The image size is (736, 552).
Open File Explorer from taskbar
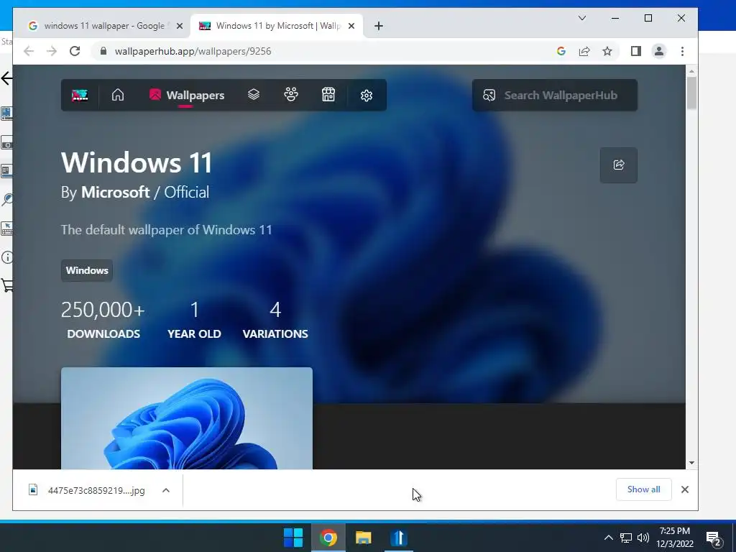click(363, 538)
